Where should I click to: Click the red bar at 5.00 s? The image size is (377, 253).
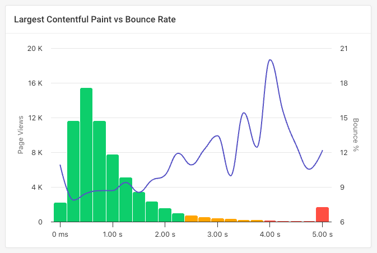click(322, 214)
